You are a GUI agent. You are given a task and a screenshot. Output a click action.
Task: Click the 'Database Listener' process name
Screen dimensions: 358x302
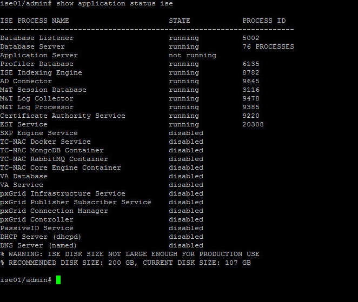click(37, 38)
